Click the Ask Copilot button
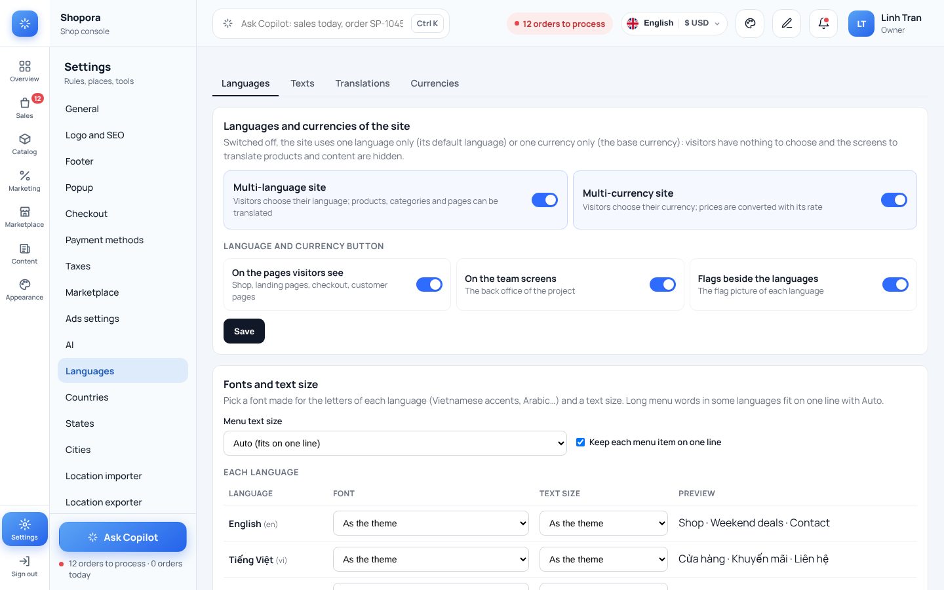Viewport: 944px width, 590px height. [x=123, y=538]
